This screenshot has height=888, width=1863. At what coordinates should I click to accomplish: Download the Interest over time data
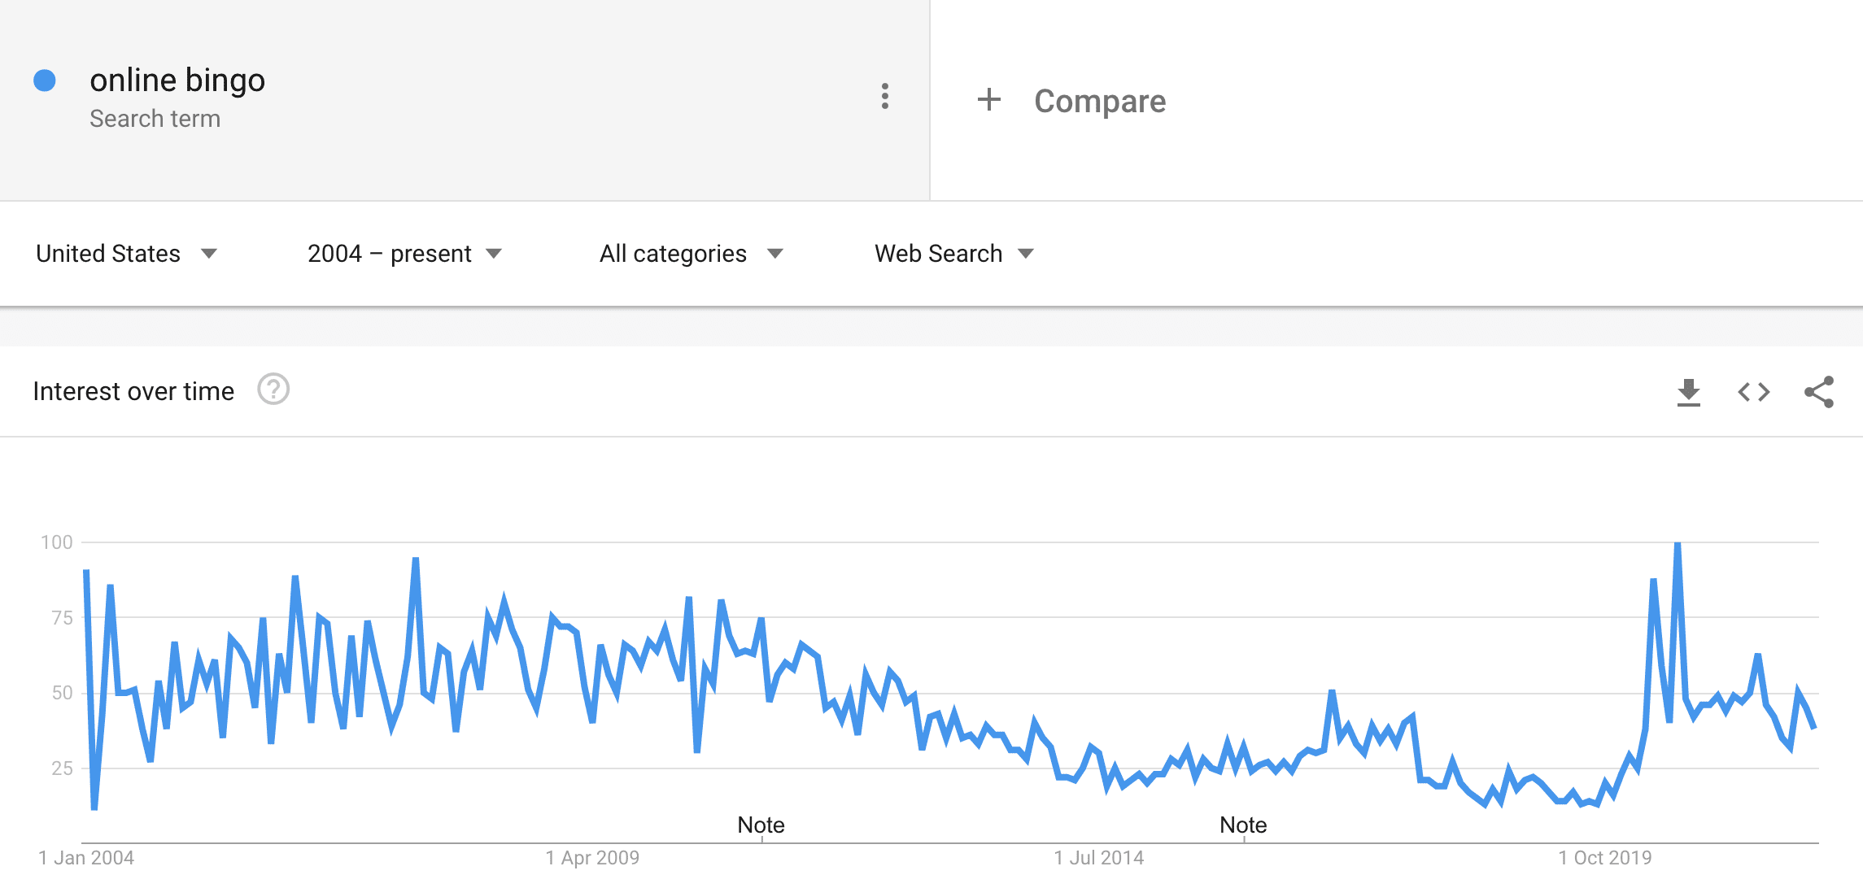[1689, 392]
